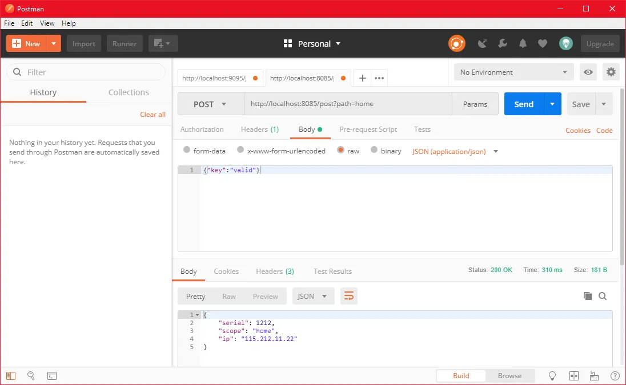
Task: Open the POST method dropdown
Action: 211,104
